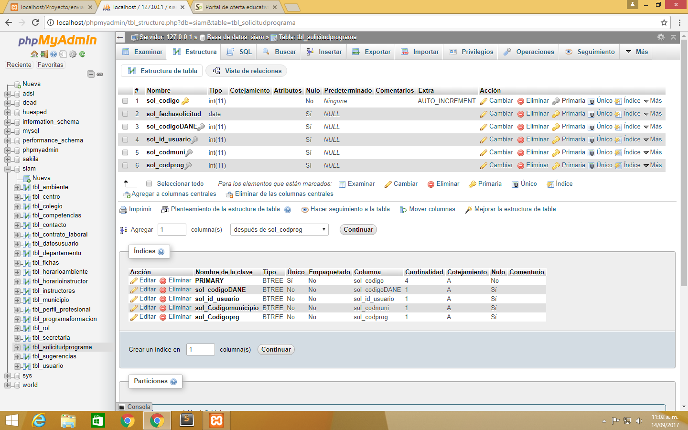Collapse all in navigation tree icon
Screen dimensions: 688x430
click(x=90, y=74)
